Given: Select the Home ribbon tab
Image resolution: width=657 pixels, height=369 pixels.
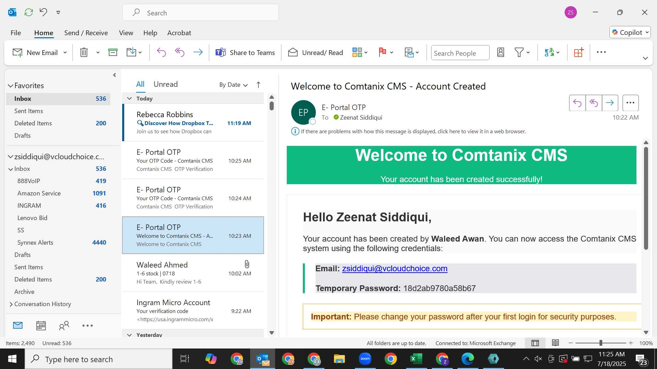Looking at the screenshot, I should (x=44, y=33).
